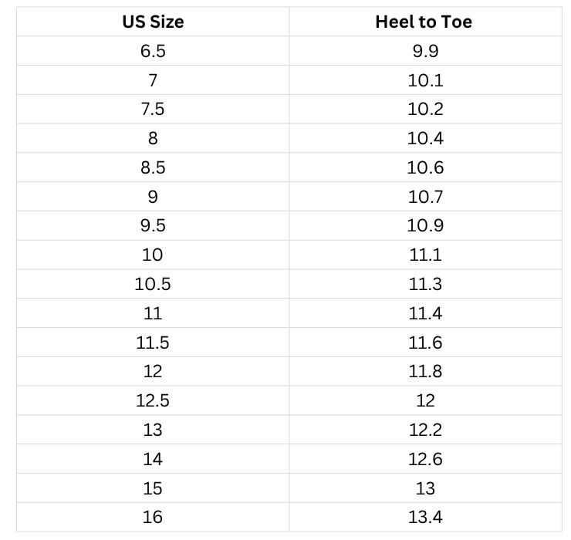Select the 10.7 heel to toe cell
Image resolution: width=571 pixels, height=540 pixels.
[x=425, y=197]
